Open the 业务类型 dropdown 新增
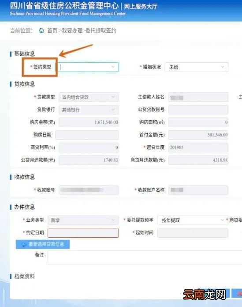Image resolution: width=242 pixels, height=307 pixels. click(83, 220)
